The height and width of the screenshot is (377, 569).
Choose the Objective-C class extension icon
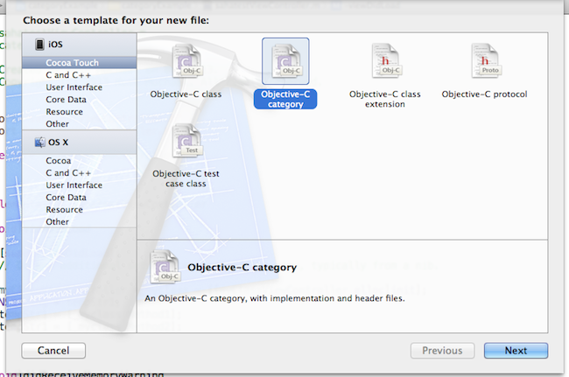pos(385,61)
